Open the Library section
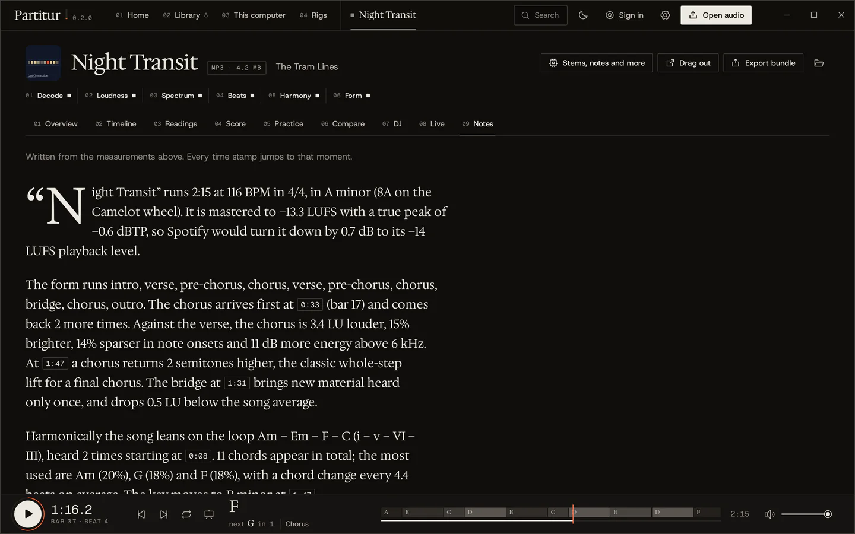This screenshot has width=855, height=534. tap(185, 15)
